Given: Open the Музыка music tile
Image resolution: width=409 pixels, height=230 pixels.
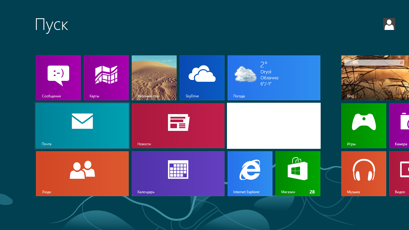Looking at the screenshot, I should pyautogui.click(x=364, y=174).
